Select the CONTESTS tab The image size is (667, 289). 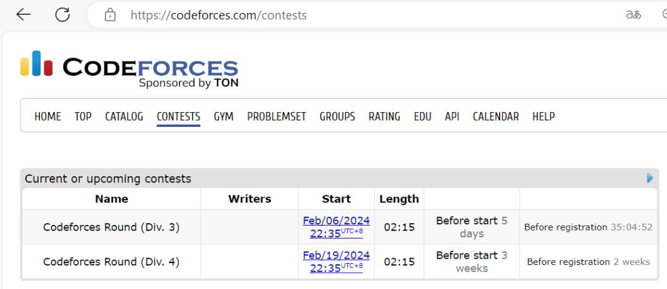pyautogui.click(x=178, y=116)
